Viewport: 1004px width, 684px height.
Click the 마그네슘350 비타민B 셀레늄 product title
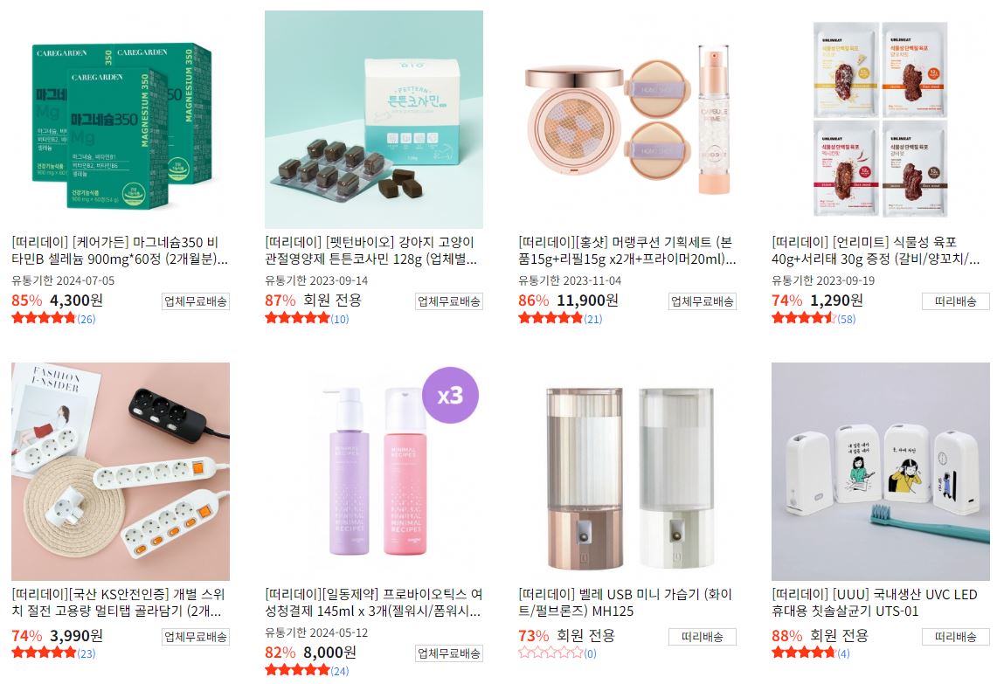click(120, 251)
